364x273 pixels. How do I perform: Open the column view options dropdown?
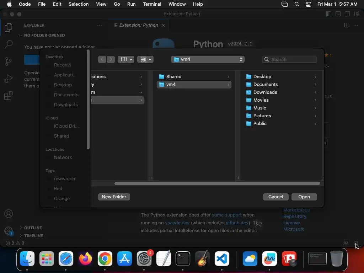point(126,59)
